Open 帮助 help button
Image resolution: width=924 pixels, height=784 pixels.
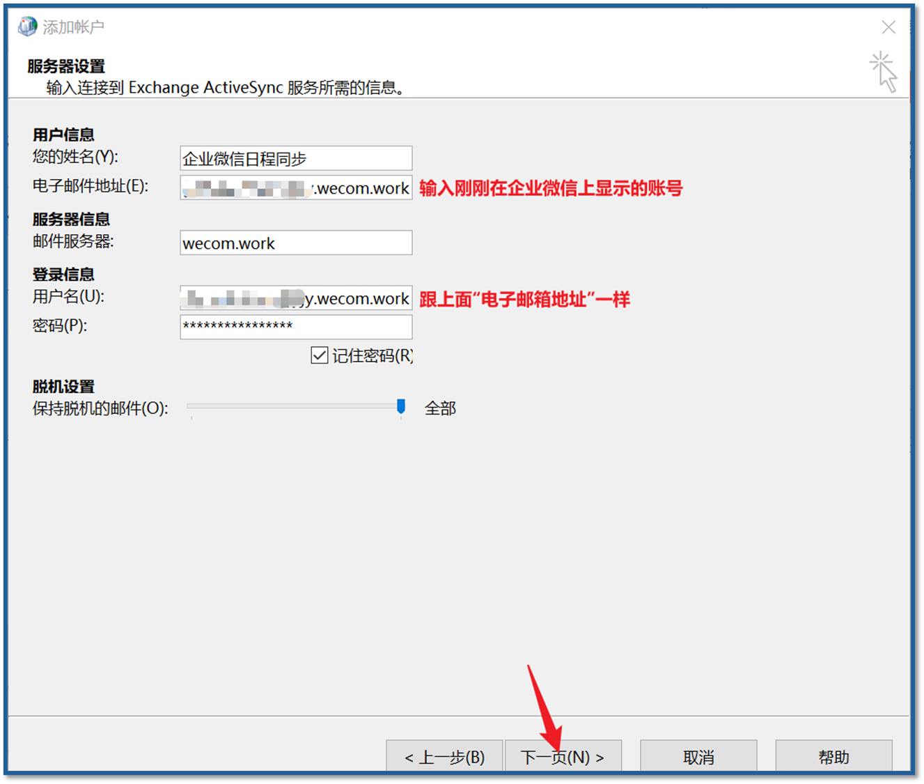click(833, 756)
